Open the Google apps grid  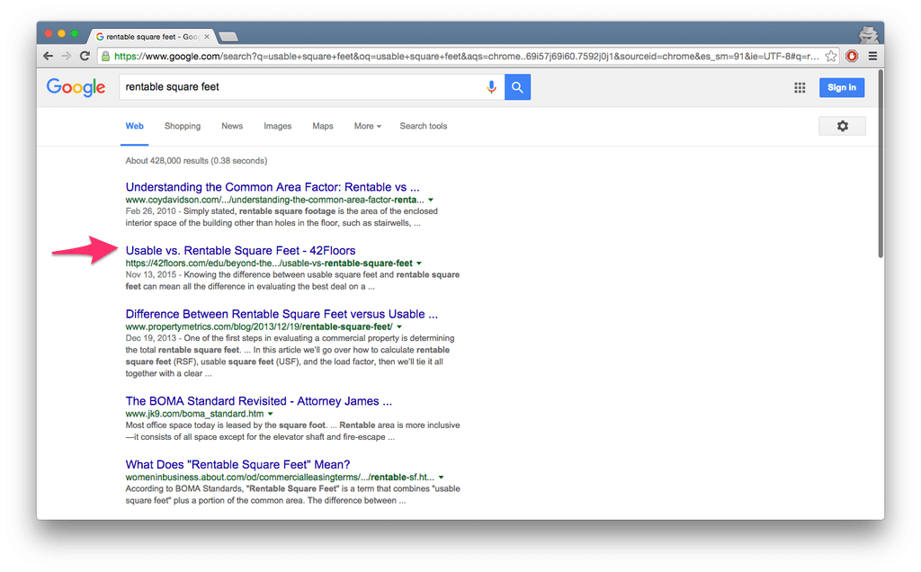coord(800,87)
